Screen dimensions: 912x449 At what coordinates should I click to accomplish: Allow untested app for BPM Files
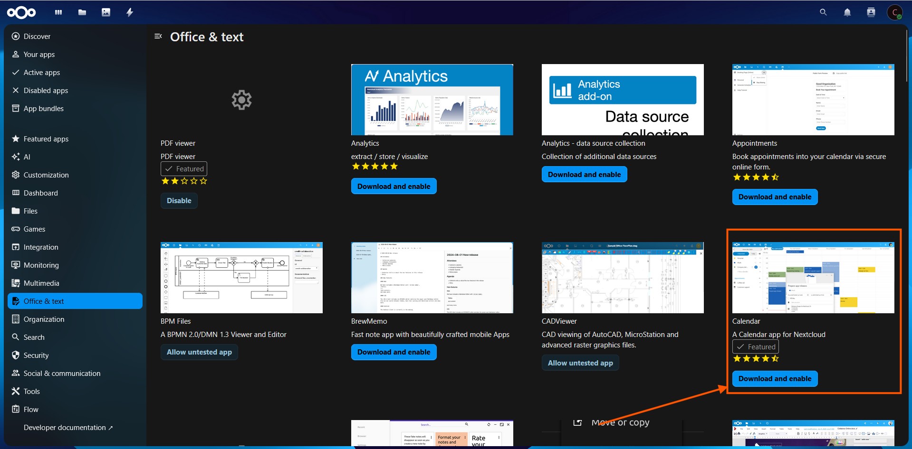(199, 352)
